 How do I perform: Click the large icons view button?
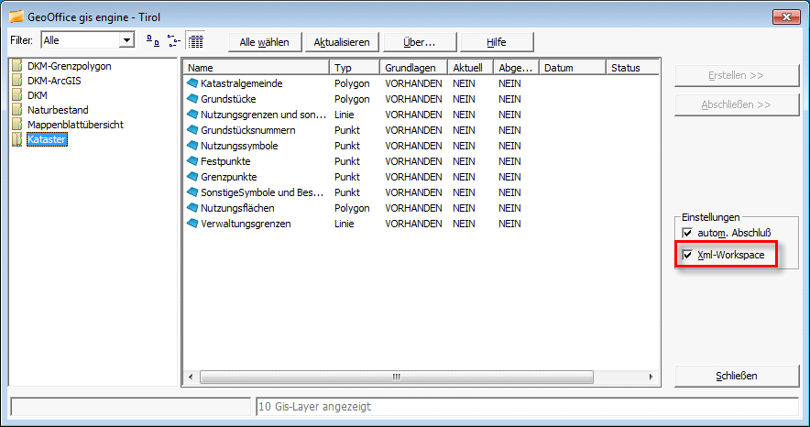[152, 41]
